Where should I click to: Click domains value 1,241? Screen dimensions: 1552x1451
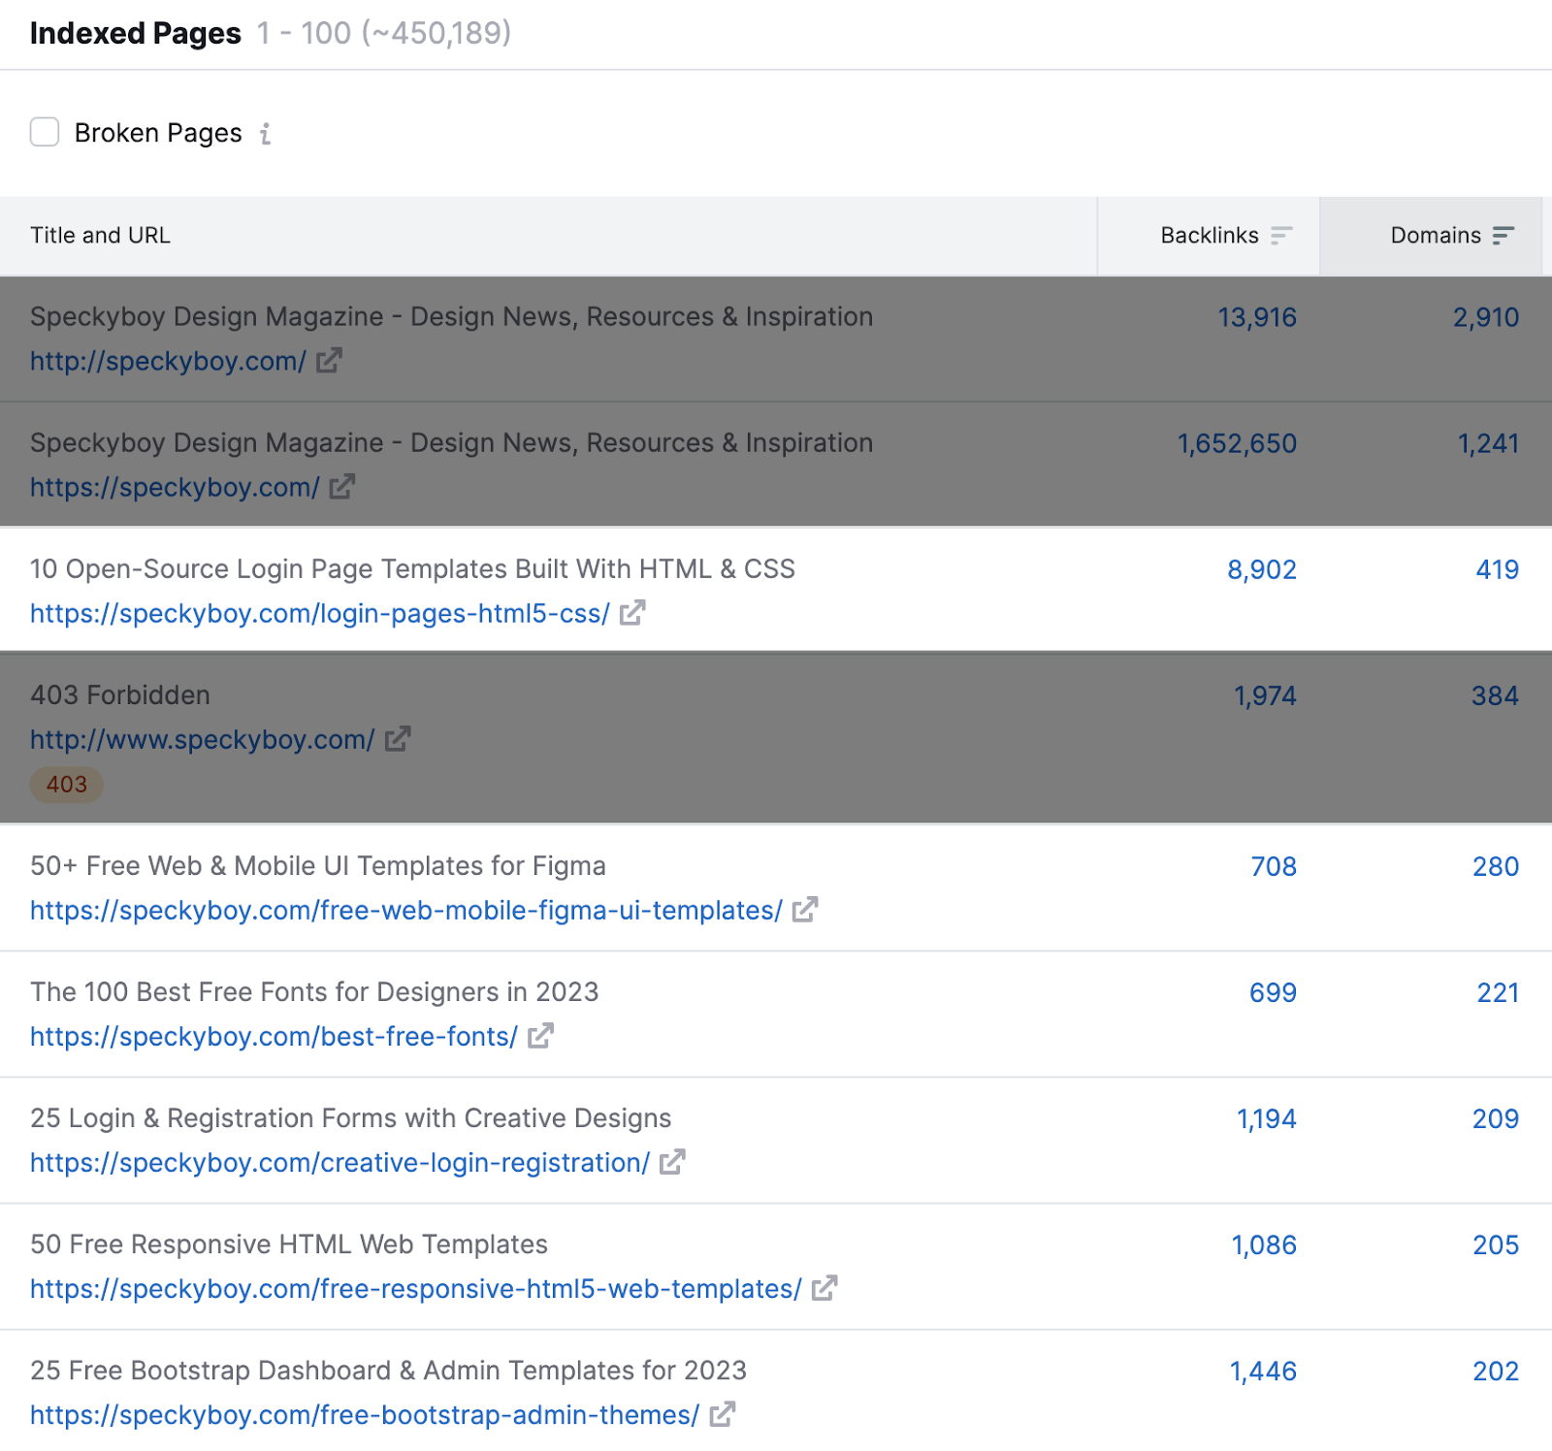1489,443
